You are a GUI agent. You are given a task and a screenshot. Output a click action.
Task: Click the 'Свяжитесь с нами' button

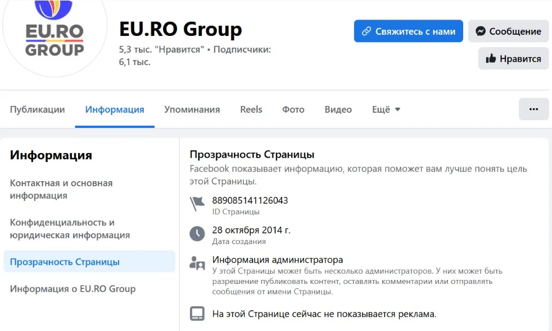(408, 31)
